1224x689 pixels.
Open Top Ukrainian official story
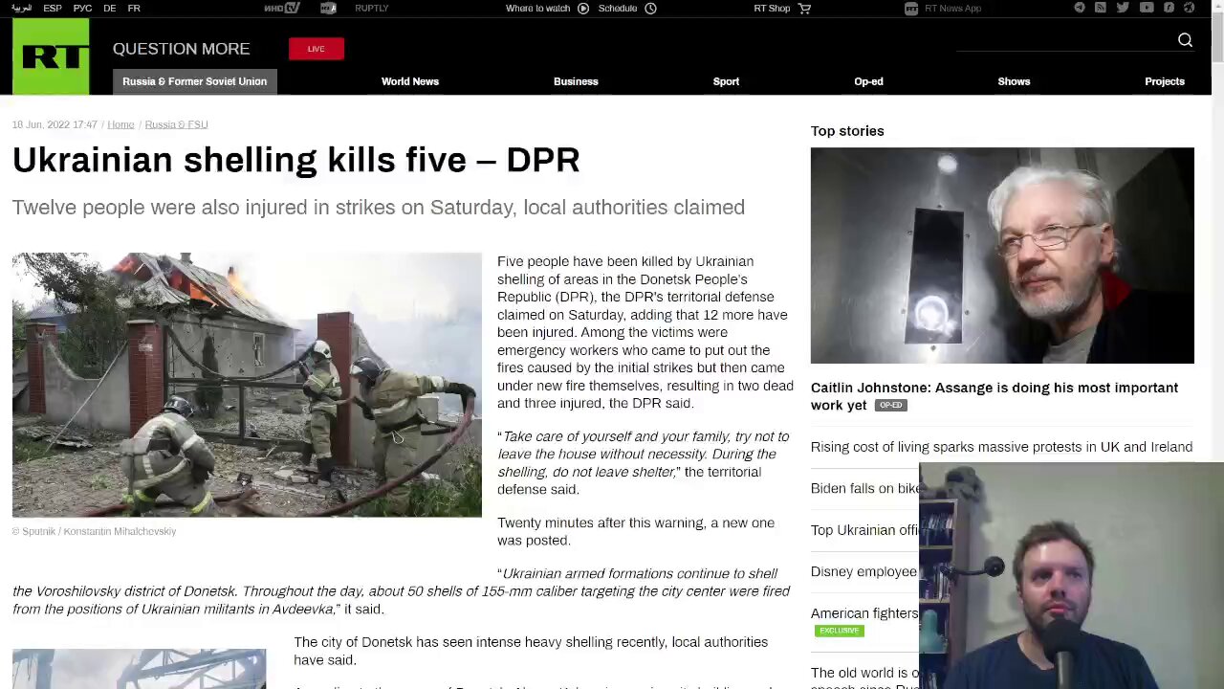[864, 530]
